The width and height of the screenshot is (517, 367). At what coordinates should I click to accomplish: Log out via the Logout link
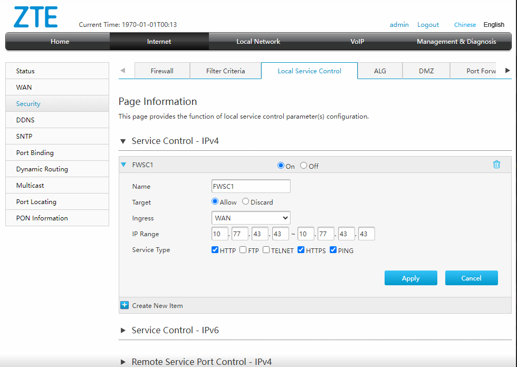click(428, 25)
